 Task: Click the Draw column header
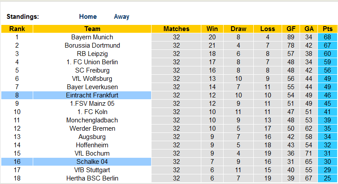coord(238,29)
